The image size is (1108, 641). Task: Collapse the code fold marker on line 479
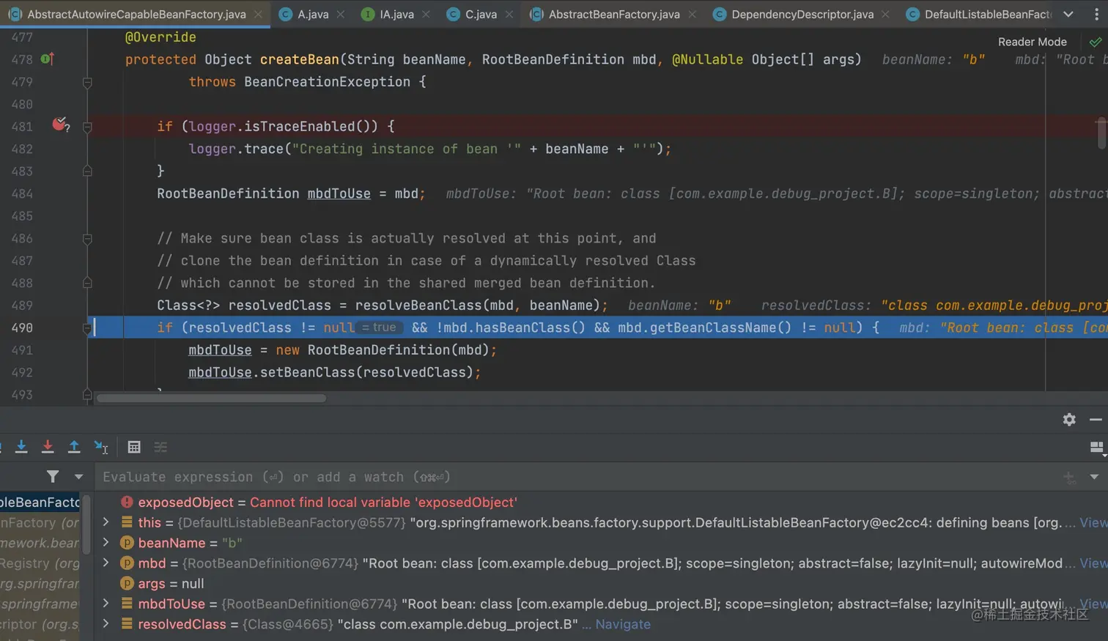coord(87,82)
